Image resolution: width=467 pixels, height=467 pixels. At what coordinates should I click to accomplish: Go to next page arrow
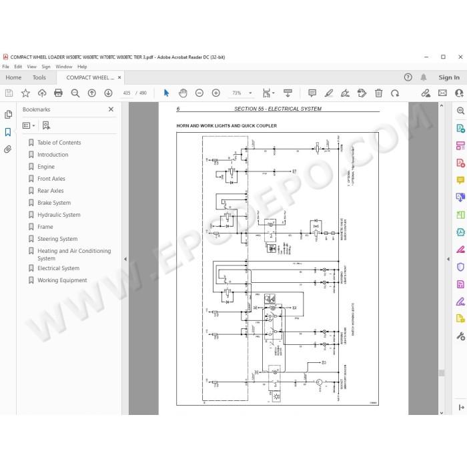[108, 93]
